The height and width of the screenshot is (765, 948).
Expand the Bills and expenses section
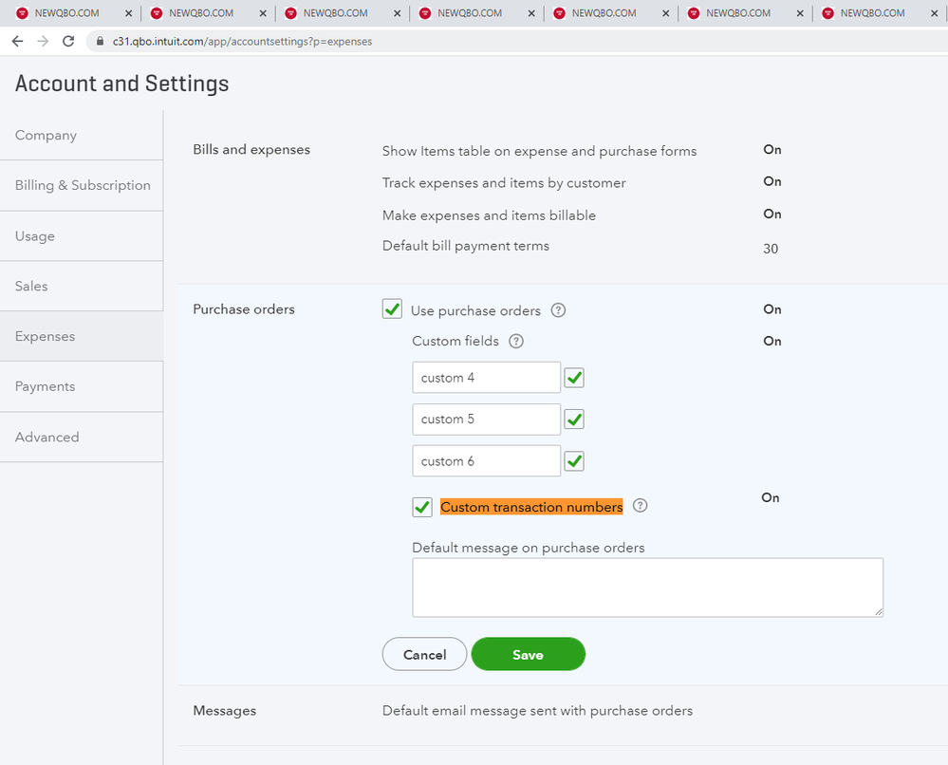point(251,149)
